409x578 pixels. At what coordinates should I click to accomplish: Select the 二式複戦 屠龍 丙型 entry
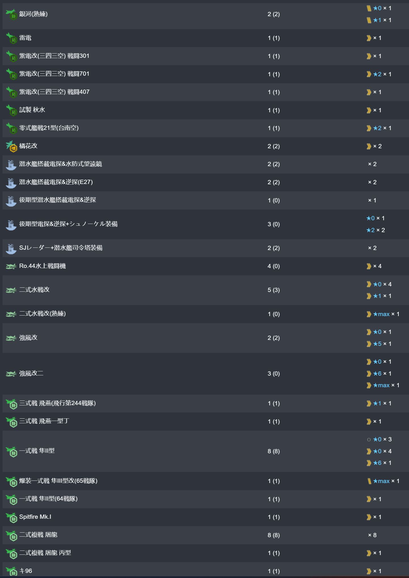coord(45,553)
